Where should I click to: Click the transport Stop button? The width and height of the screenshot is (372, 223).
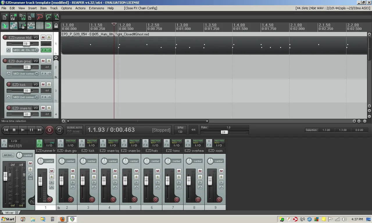pos(14,130)
